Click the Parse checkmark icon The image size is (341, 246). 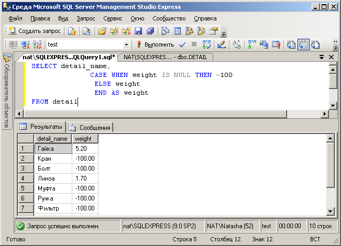click(182, 44)
